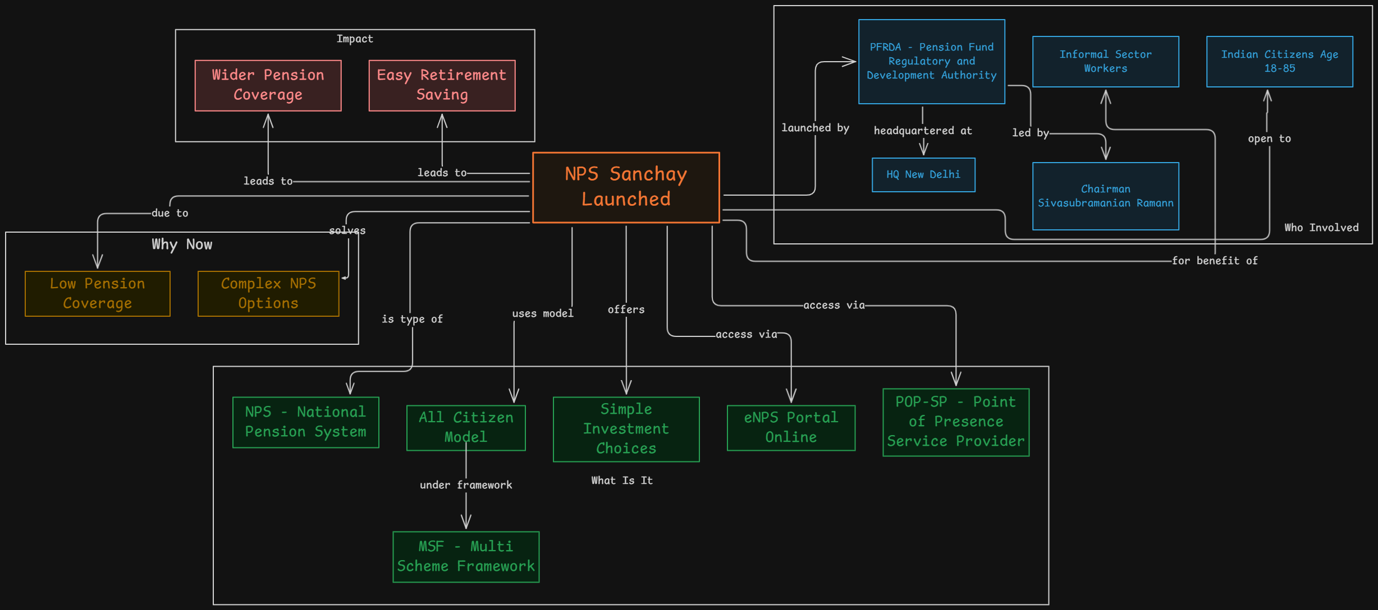This screenshot has height=610, width=1378.
Task: Click the "under framework" edge label
Action: 466,485
